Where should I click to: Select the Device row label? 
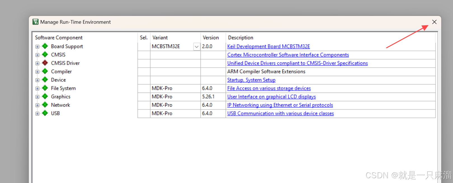pyautogui.click(x=58, y=80)
